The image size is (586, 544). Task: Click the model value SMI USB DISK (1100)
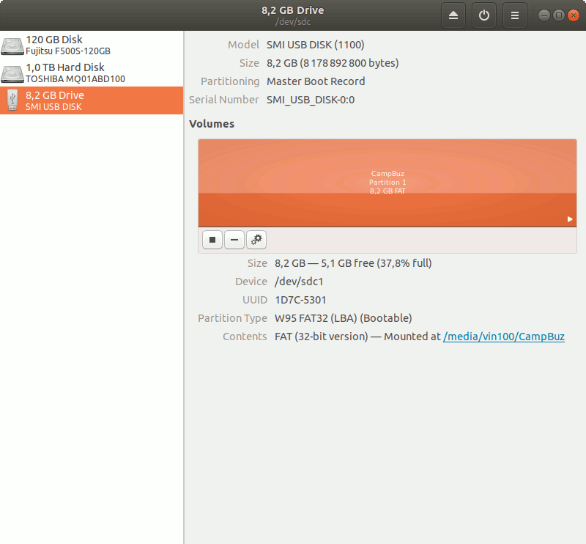[315, 45]
